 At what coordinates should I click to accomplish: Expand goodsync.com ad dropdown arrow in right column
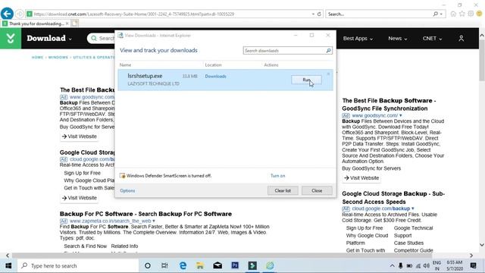(x=401, y=115)
